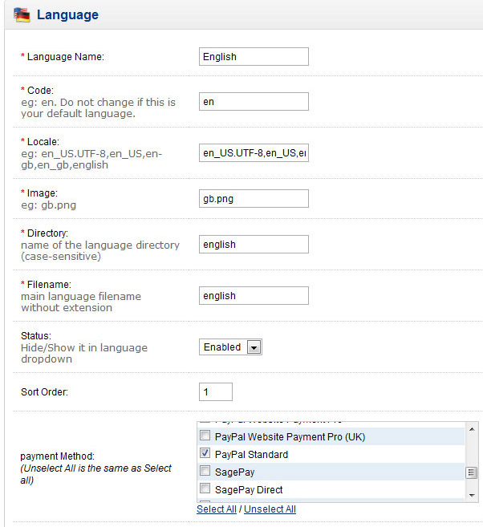The image size is (483, 527).
Task: Click the flag icon beside Language heading
Action: 22,14
